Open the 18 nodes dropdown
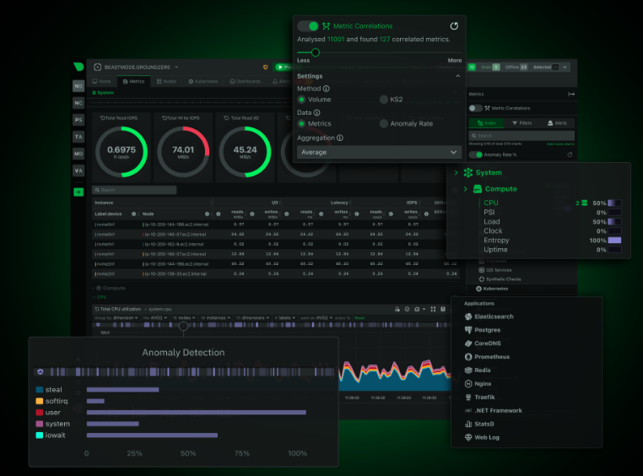This screenshot has width=643, height=476. (184, 317)
